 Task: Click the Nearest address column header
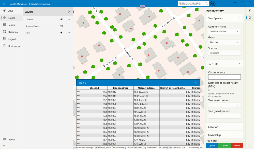(147, 88)
